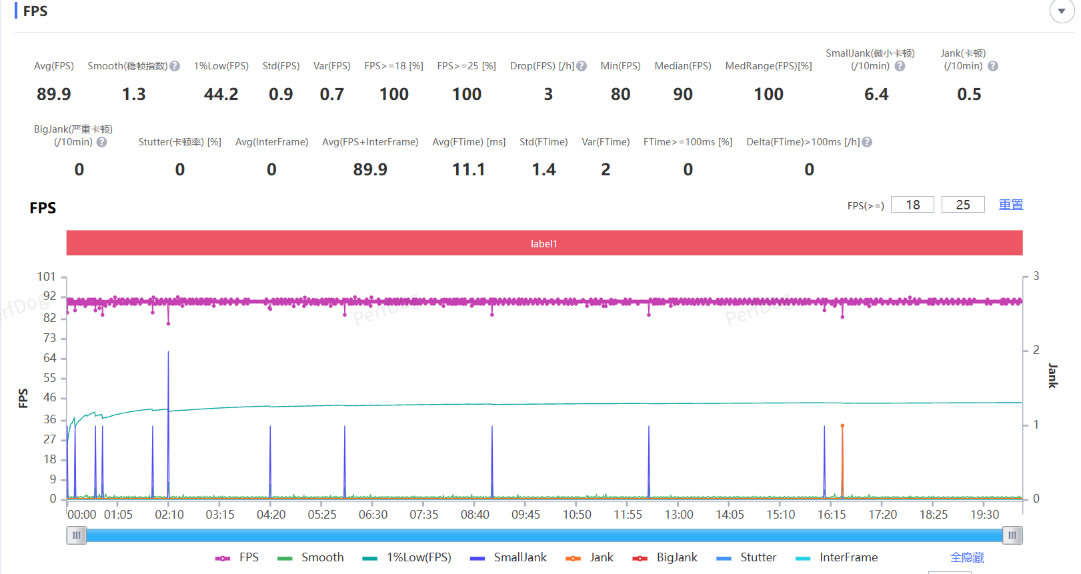
Task: Click SmallJank help question mark icon
Action: click(x=900, y=66)
